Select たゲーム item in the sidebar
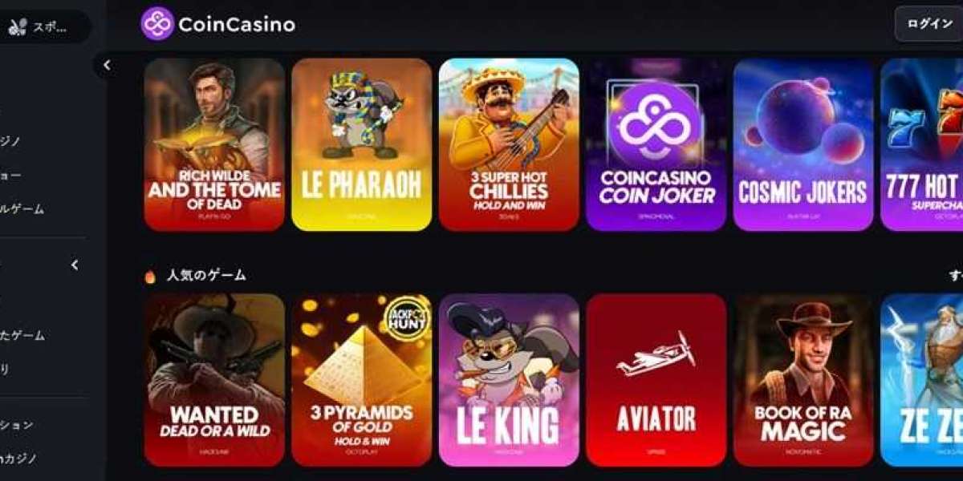The height and width of the screenshot is (481, 963). pyautogui.click(x=22, y=336)
